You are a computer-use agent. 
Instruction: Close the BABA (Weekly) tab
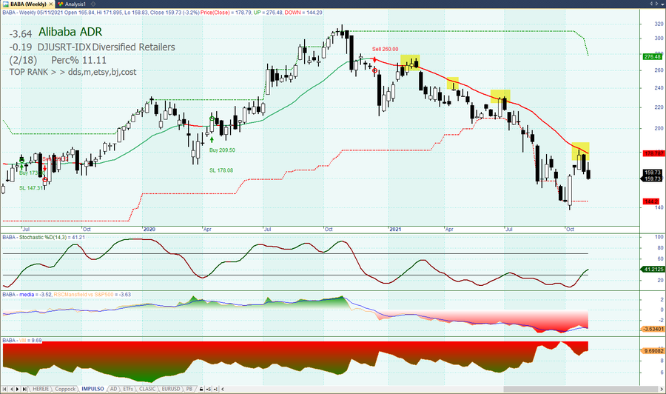51,4
